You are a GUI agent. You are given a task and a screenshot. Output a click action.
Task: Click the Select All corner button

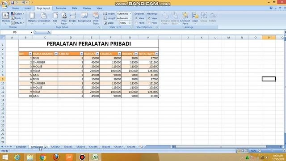[x=3, y=38]
